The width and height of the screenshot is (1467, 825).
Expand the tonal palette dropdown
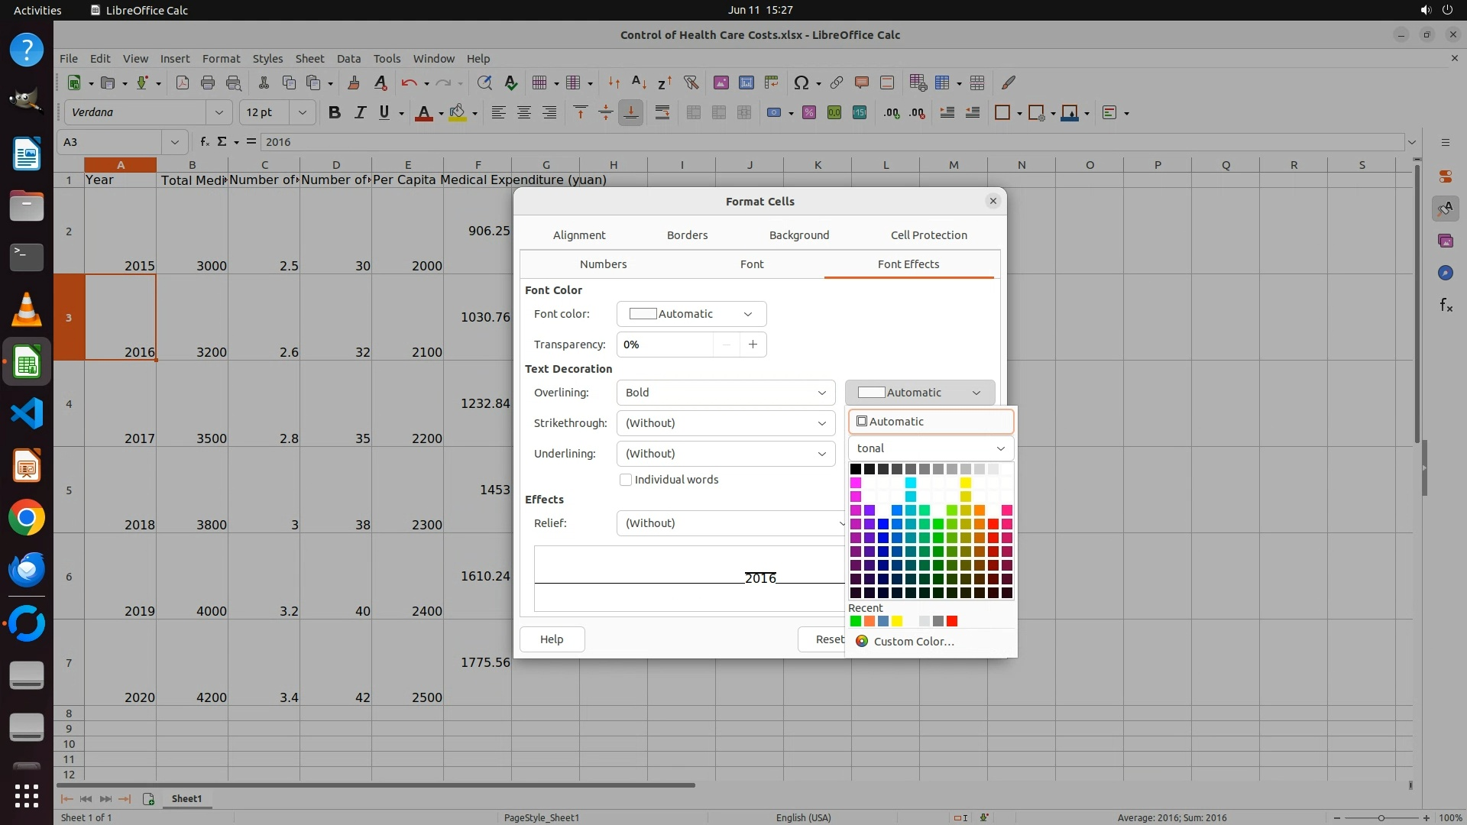(x=931, y=448)
